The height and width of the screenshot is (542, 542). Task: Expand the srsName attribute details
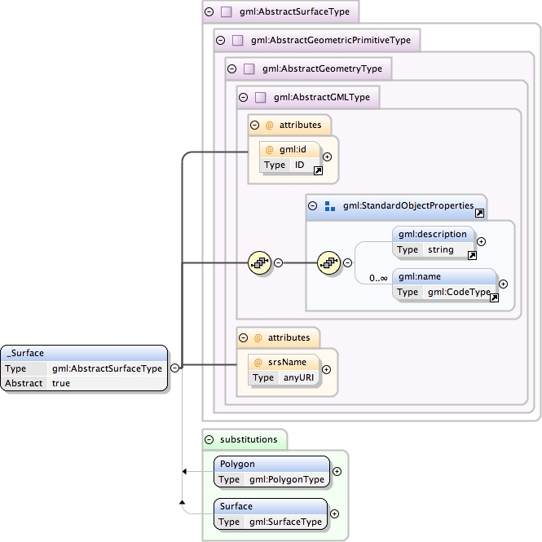326,369
